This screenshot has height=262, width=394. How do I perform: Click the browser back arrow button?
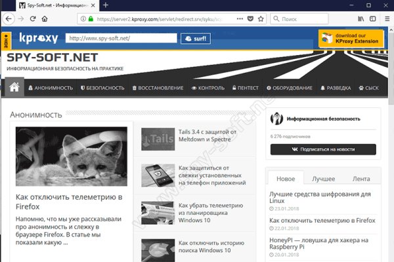point(9,20)
